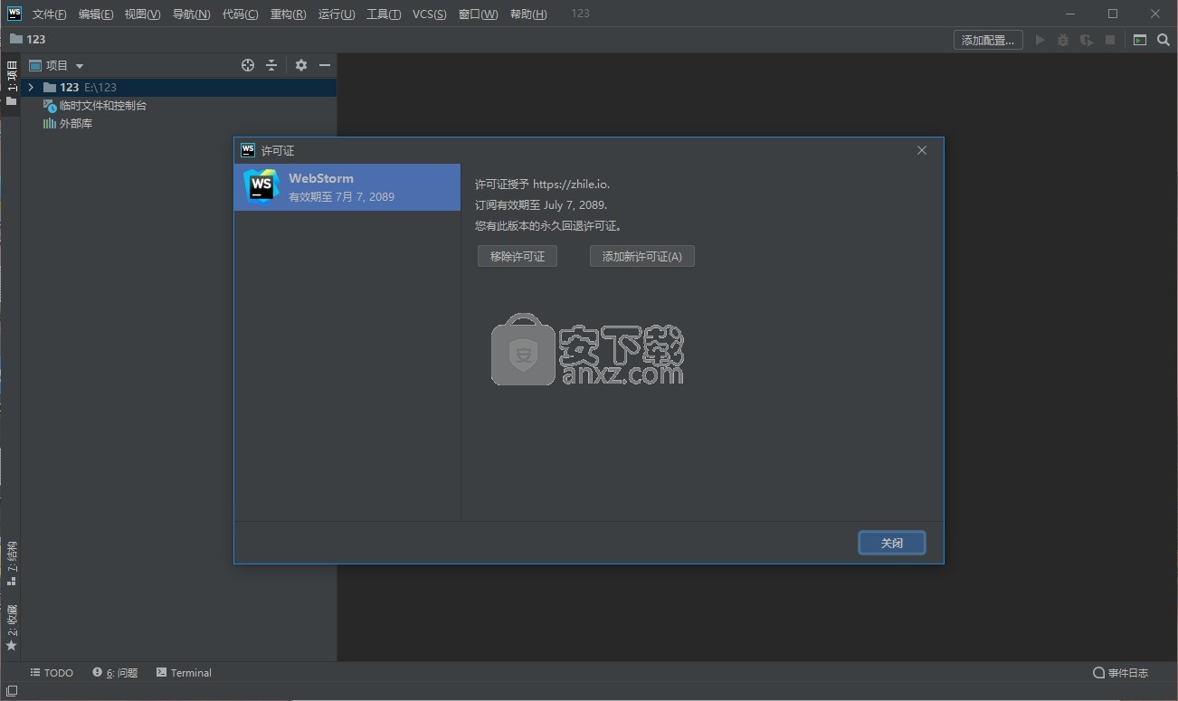Open the 事件日志 panel
Viewport: 1178px width, 701px height.
tap(1121, 673)
